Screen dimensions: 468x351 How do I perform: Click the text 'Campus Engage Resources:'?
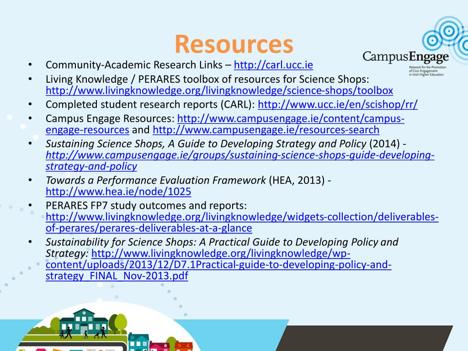point(110,118)
